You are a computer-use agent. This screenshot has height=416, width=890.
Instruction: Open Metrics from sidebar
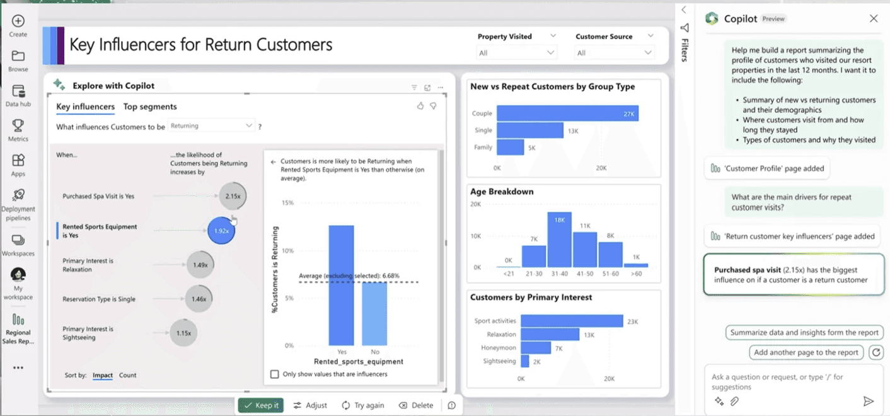(18, 131)
